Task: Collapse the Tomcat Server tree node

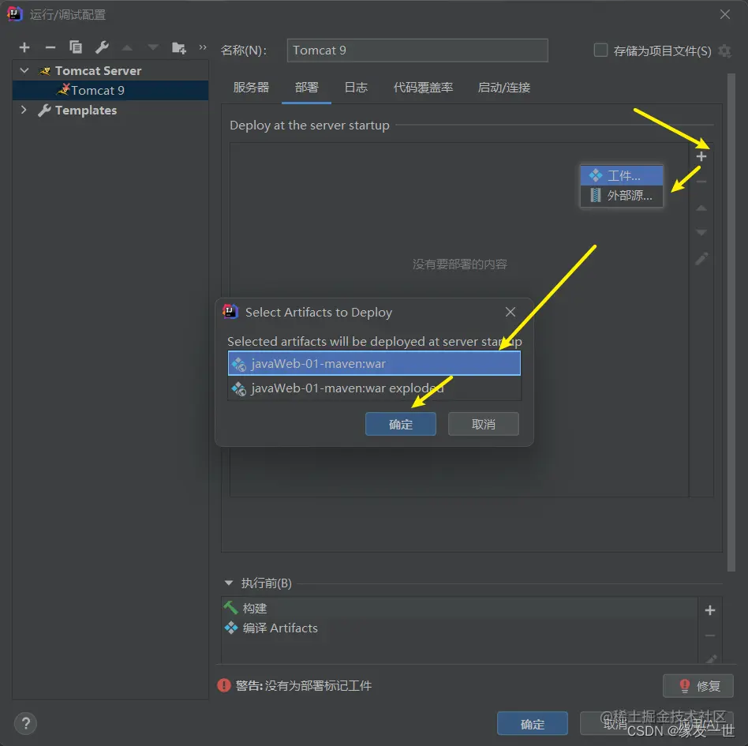Action: 24,70
